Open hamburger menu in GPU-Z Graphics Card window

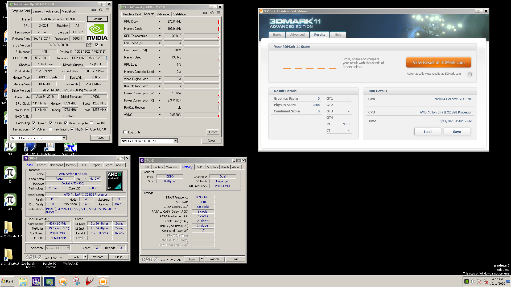[107, 10]
